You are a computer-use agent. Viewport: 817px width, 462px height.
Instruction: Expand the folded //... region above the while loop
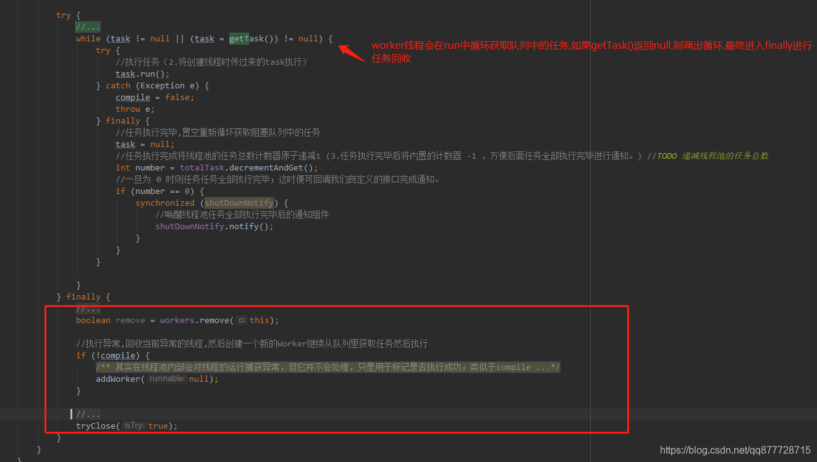pyautogui.click(x=88, y=27)
